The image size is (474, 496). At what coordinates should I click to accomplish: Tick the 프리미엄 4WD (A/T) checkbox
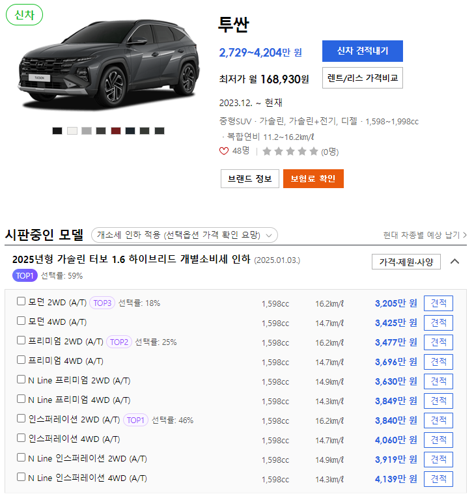click(x=21, y=360)
